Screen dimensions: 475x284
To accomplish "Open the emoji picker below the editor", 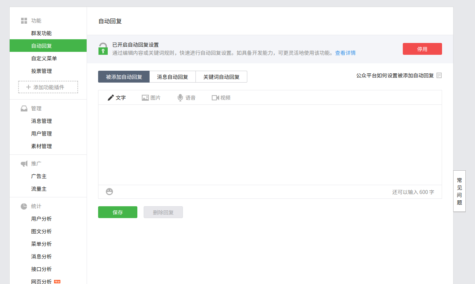I will pos(109,192).
